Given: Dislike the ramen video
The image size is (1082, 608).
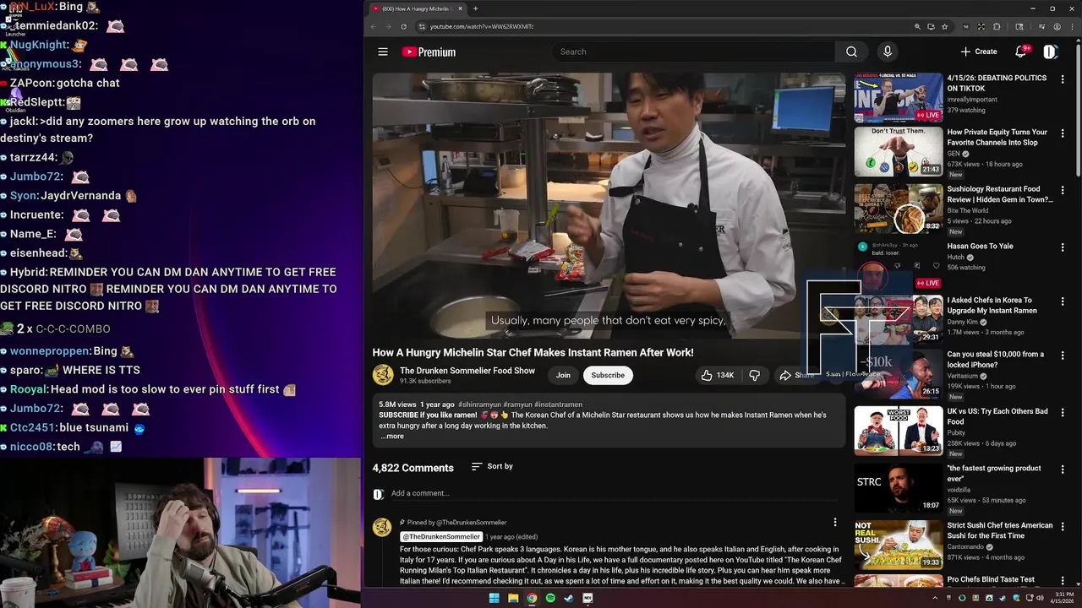Looking at the screenshot, I should tap(754, 375).
